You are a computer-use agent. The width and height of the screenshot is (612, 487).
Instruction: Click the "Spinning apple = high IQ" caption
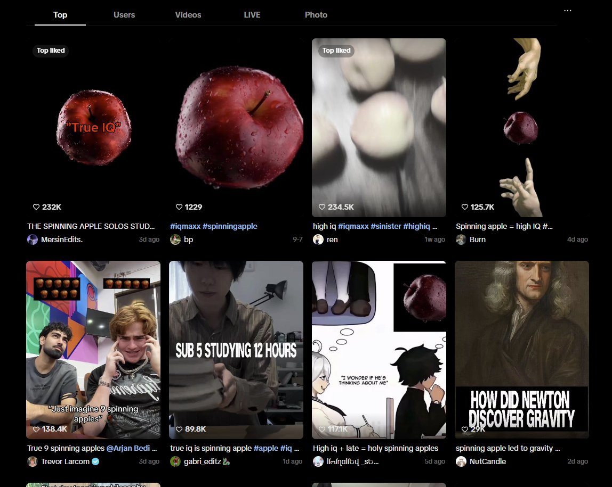tap(504, 226)
